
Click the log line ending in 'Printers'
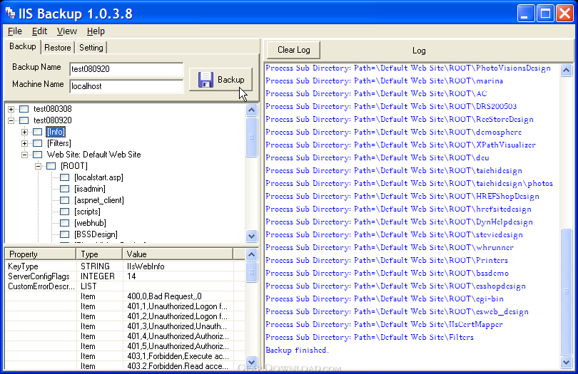click(x=387, y=260)
